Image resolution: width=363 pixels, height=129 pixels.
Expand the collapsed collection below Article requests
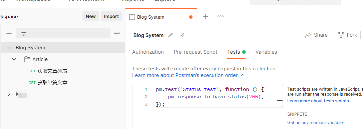tap(9, 94)
